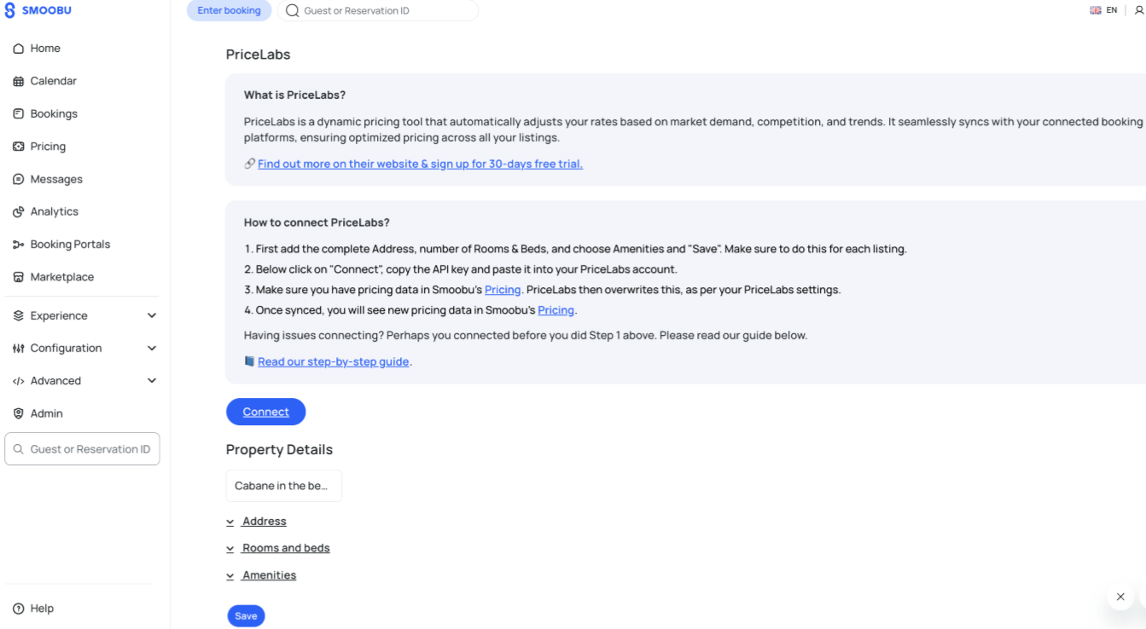Image resolution: width=1146 pixels, height=629 pixels.
Task: Expand the Address section
Action: tap(264, 522)
